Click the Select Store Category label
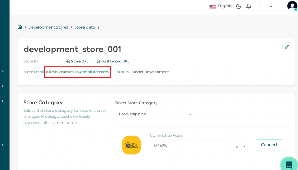The width and height of the screenshot is (298, 170). point(136,103)
